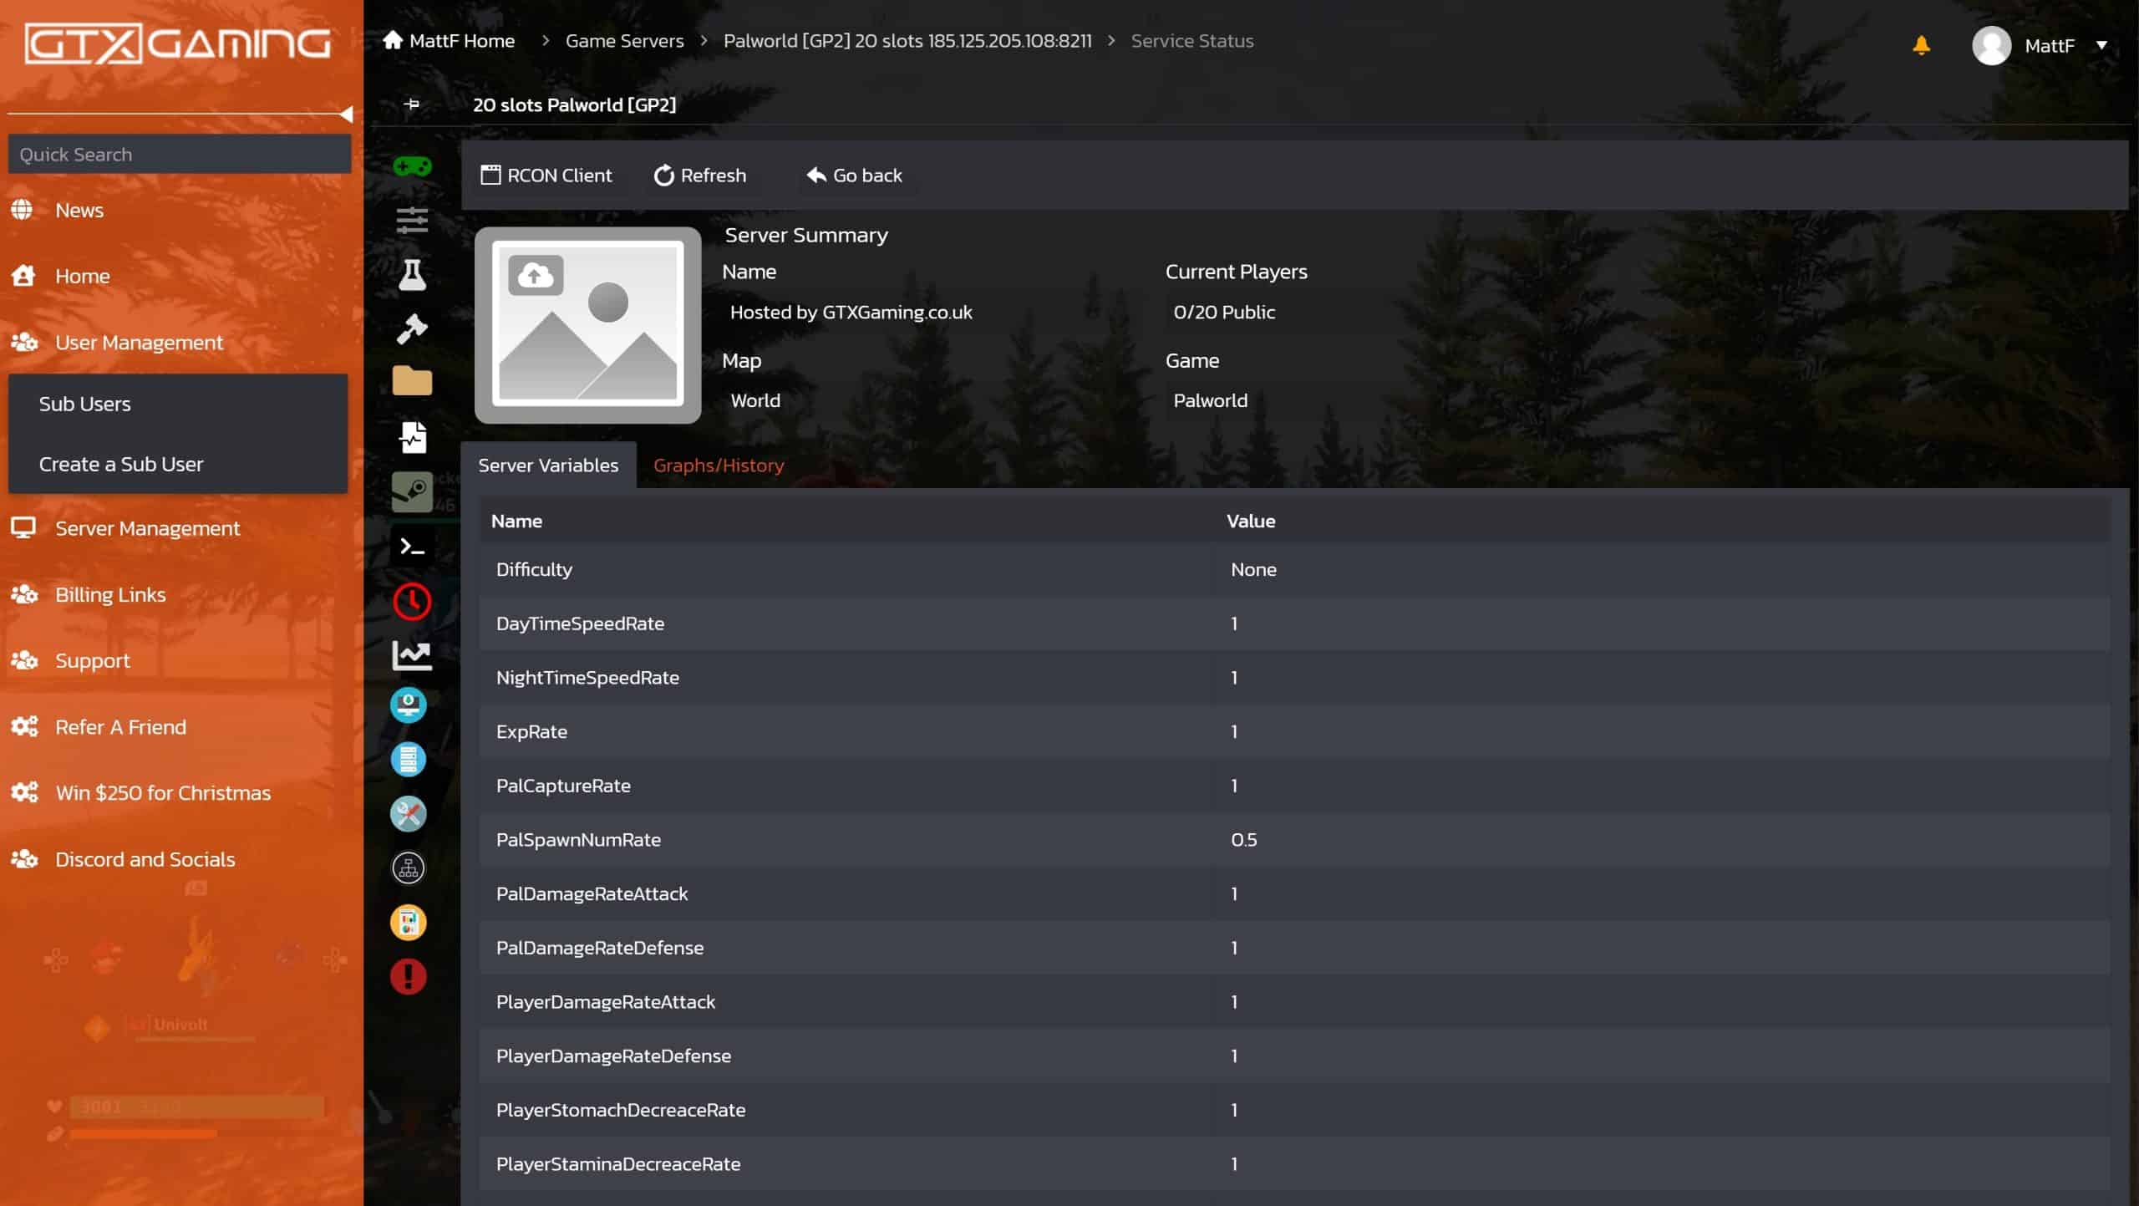The width and height of the screenshot is (2139, 1206).
Task: Open the sliders settings icon
Action: [412, 220]
